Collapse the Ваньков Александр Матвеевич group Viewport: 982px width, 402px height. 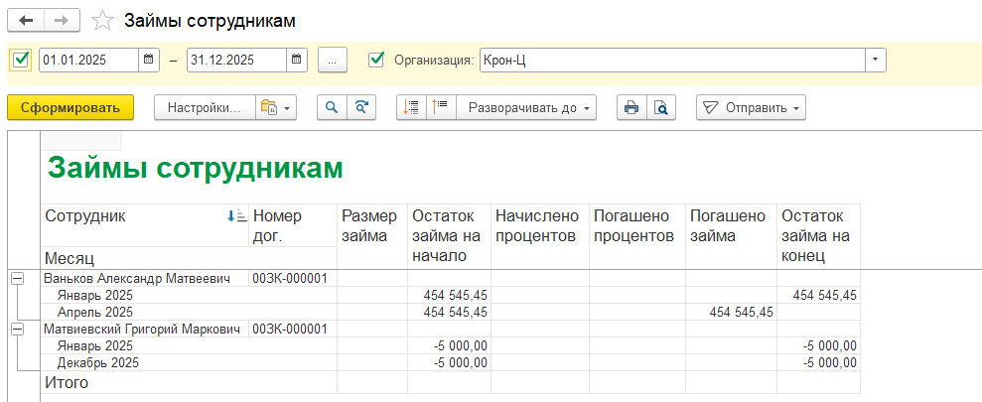(18, 279)
